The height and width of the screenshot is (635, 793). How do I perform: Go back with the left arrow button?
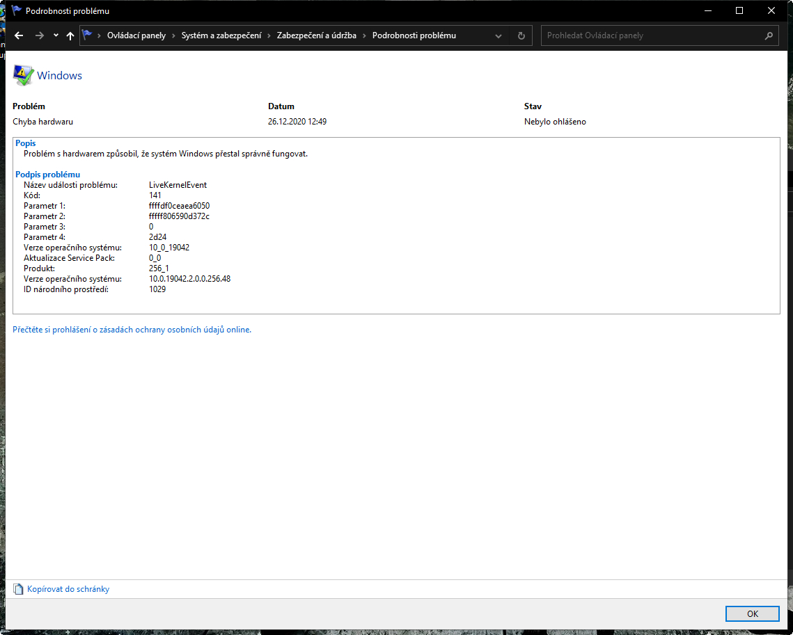(x=19, y=35)
